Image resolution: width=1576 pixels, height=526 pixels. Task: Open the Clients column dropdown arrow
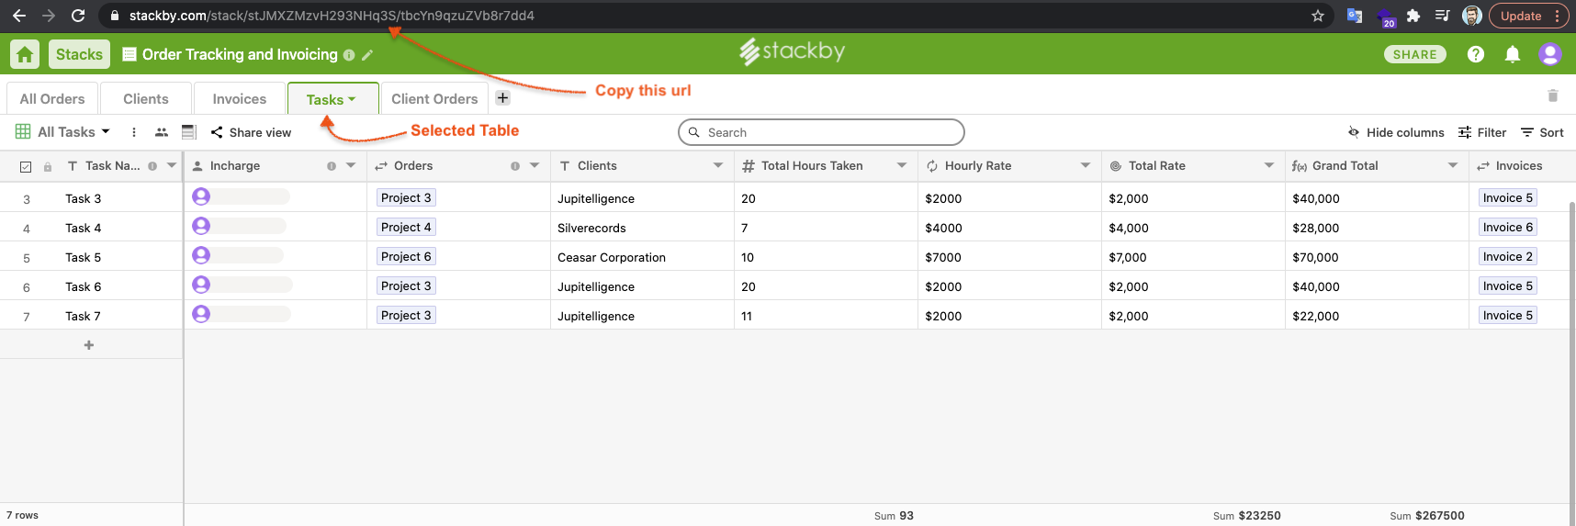(717, 165)
